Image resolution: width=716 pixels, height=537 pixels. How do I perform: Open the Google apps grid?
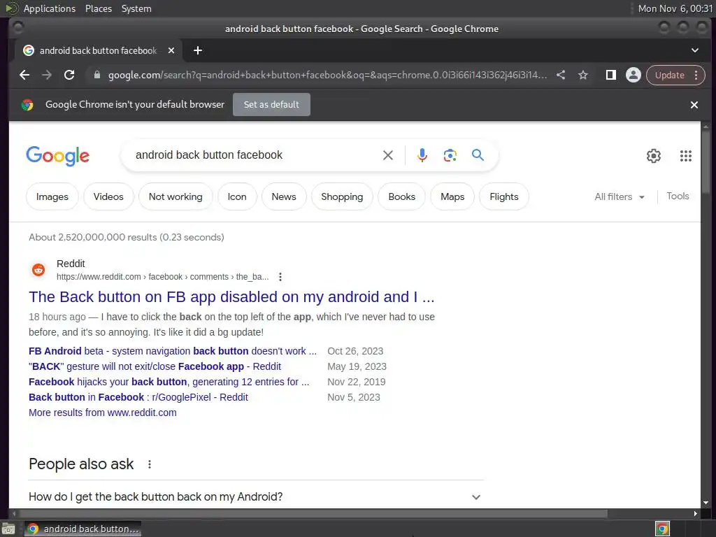[685, 156]
